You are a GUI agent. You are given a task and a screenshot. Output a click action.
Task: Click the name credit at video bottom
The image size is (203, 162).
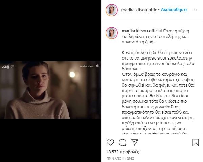click(x=50, y=116)
